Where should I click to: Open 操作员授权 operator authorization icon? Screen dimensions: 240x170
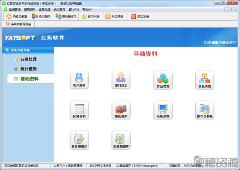(x=205, y=110)
